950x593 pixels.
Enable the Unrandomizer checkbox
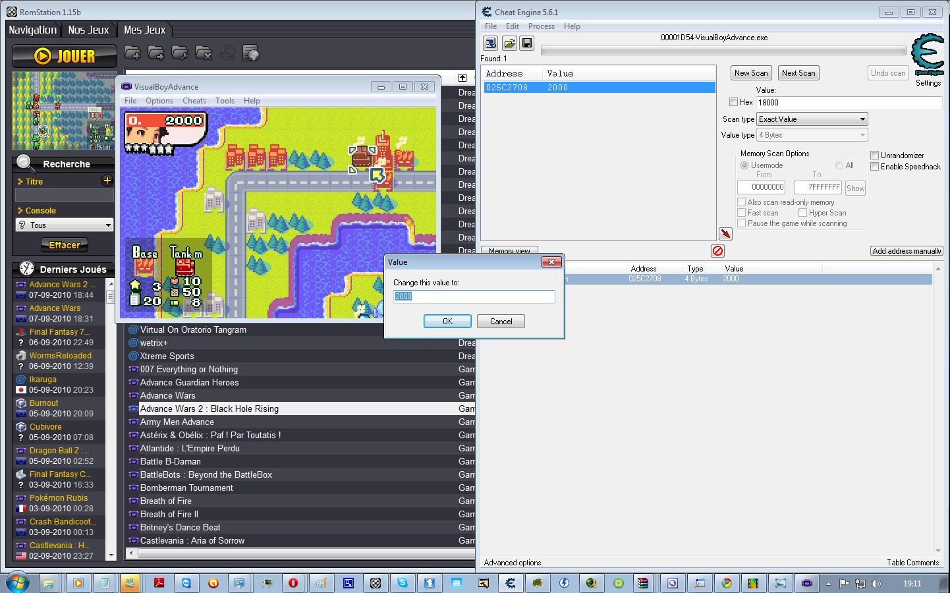coord(874,155)
